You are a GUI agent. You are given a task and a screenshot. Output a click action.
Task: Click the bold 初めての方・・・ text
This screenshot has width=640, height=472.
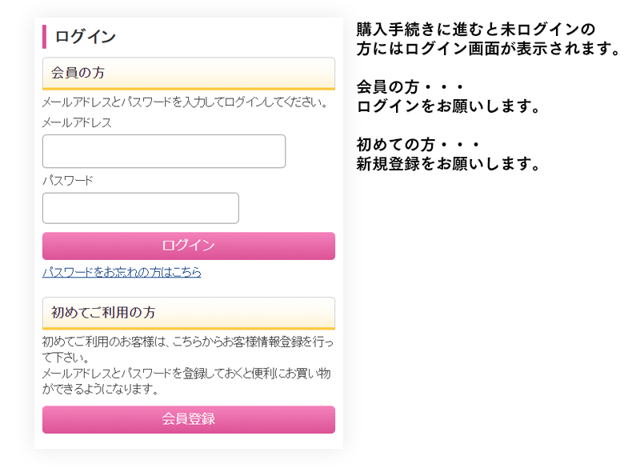[x=418, y=145]
